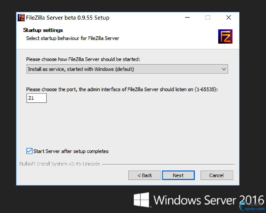Proceed with the Next button
The height and width of the screenshot is (213, 266).
tap(178, 175)
